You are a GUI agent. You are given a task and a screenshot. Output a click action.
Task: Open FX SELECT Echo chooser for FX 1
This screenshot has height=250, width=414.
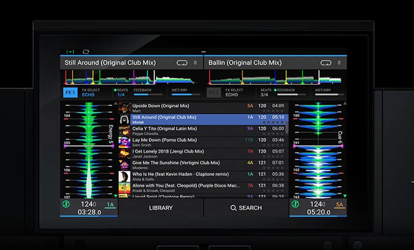click(91, 92)
